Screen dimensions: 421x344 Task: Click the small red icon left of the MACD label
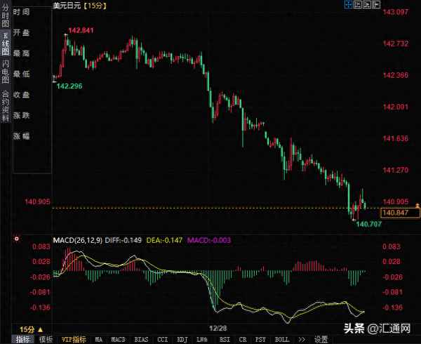click(17, 240)
